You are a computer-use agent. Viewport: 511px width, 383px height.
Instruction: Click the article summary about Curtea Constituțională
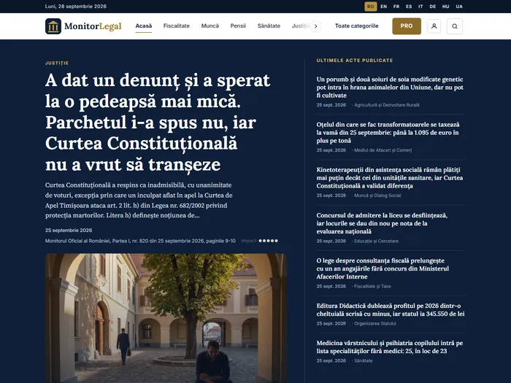click(x=139, y=201)
